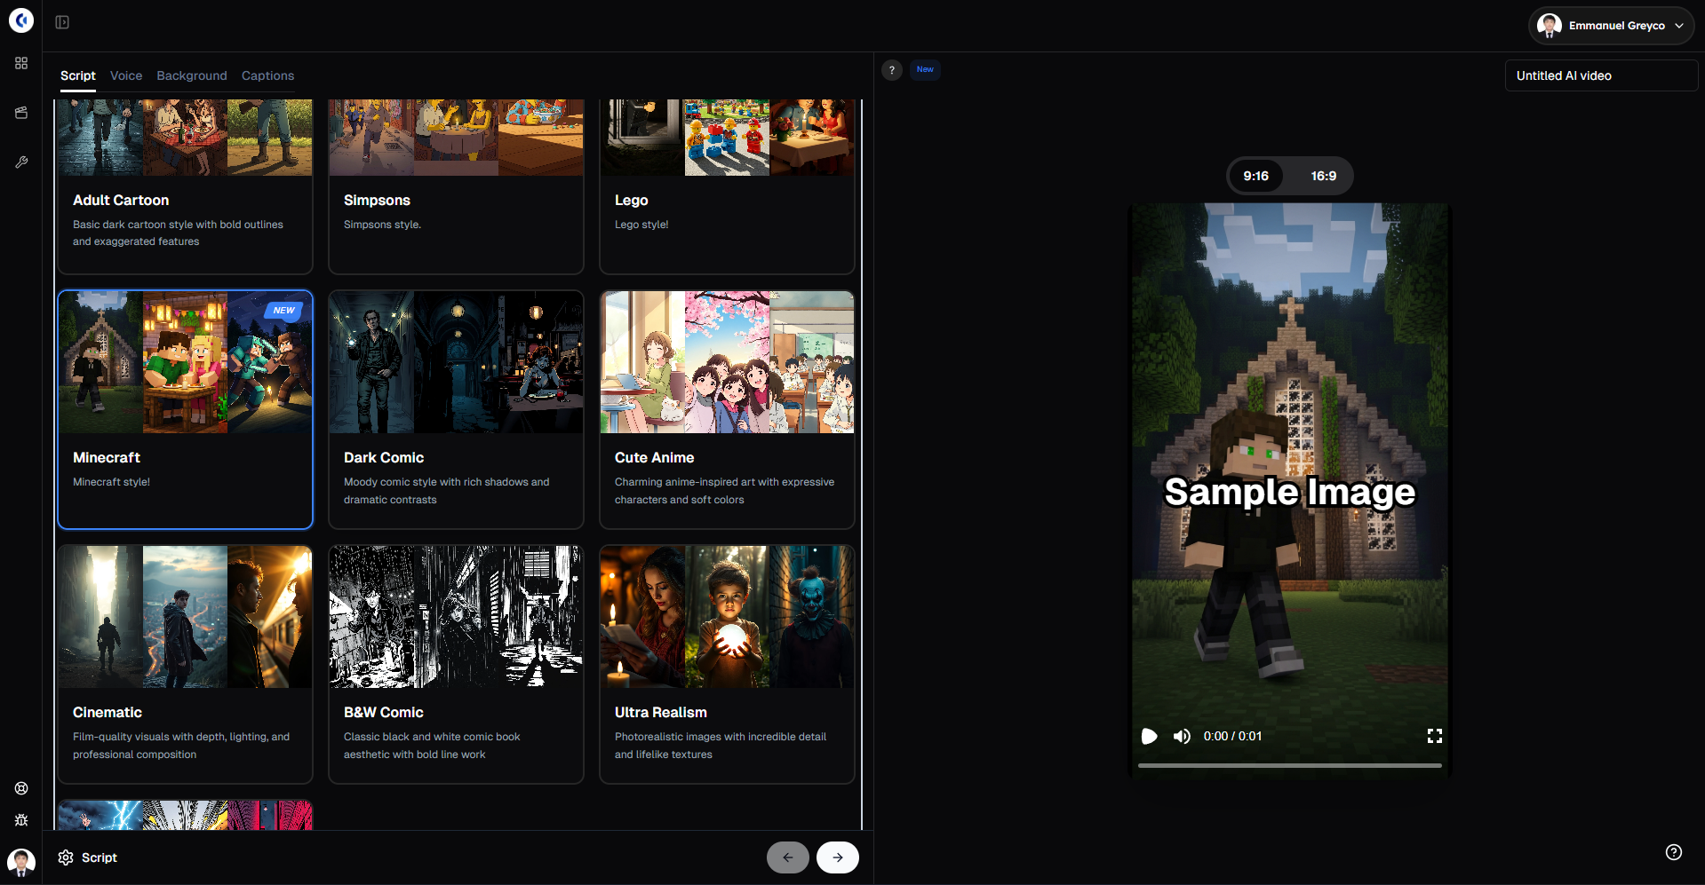Click the app logo in the top-left corner
The image size is (1705, 885).
pyautogui.click(x=21, y=20)
